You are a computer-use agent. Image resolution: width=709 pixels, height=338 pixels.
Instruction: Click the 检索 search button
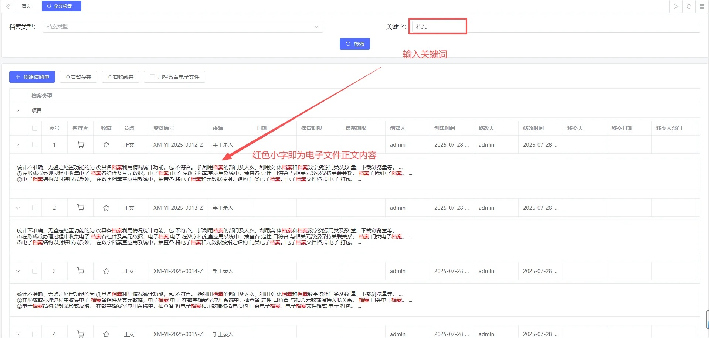click(354, 44)
